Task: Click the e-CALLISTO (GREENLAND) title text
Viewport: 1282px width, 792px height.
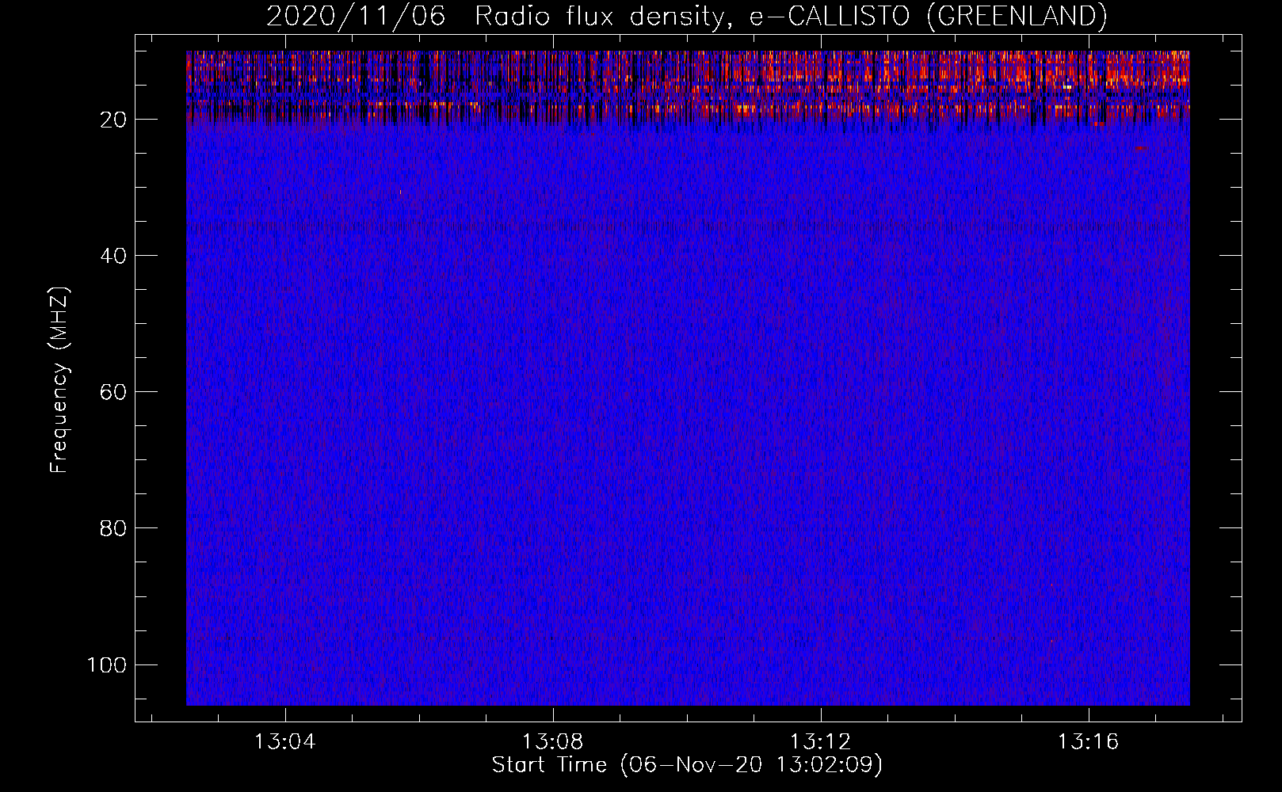Action: pos(928,17)
